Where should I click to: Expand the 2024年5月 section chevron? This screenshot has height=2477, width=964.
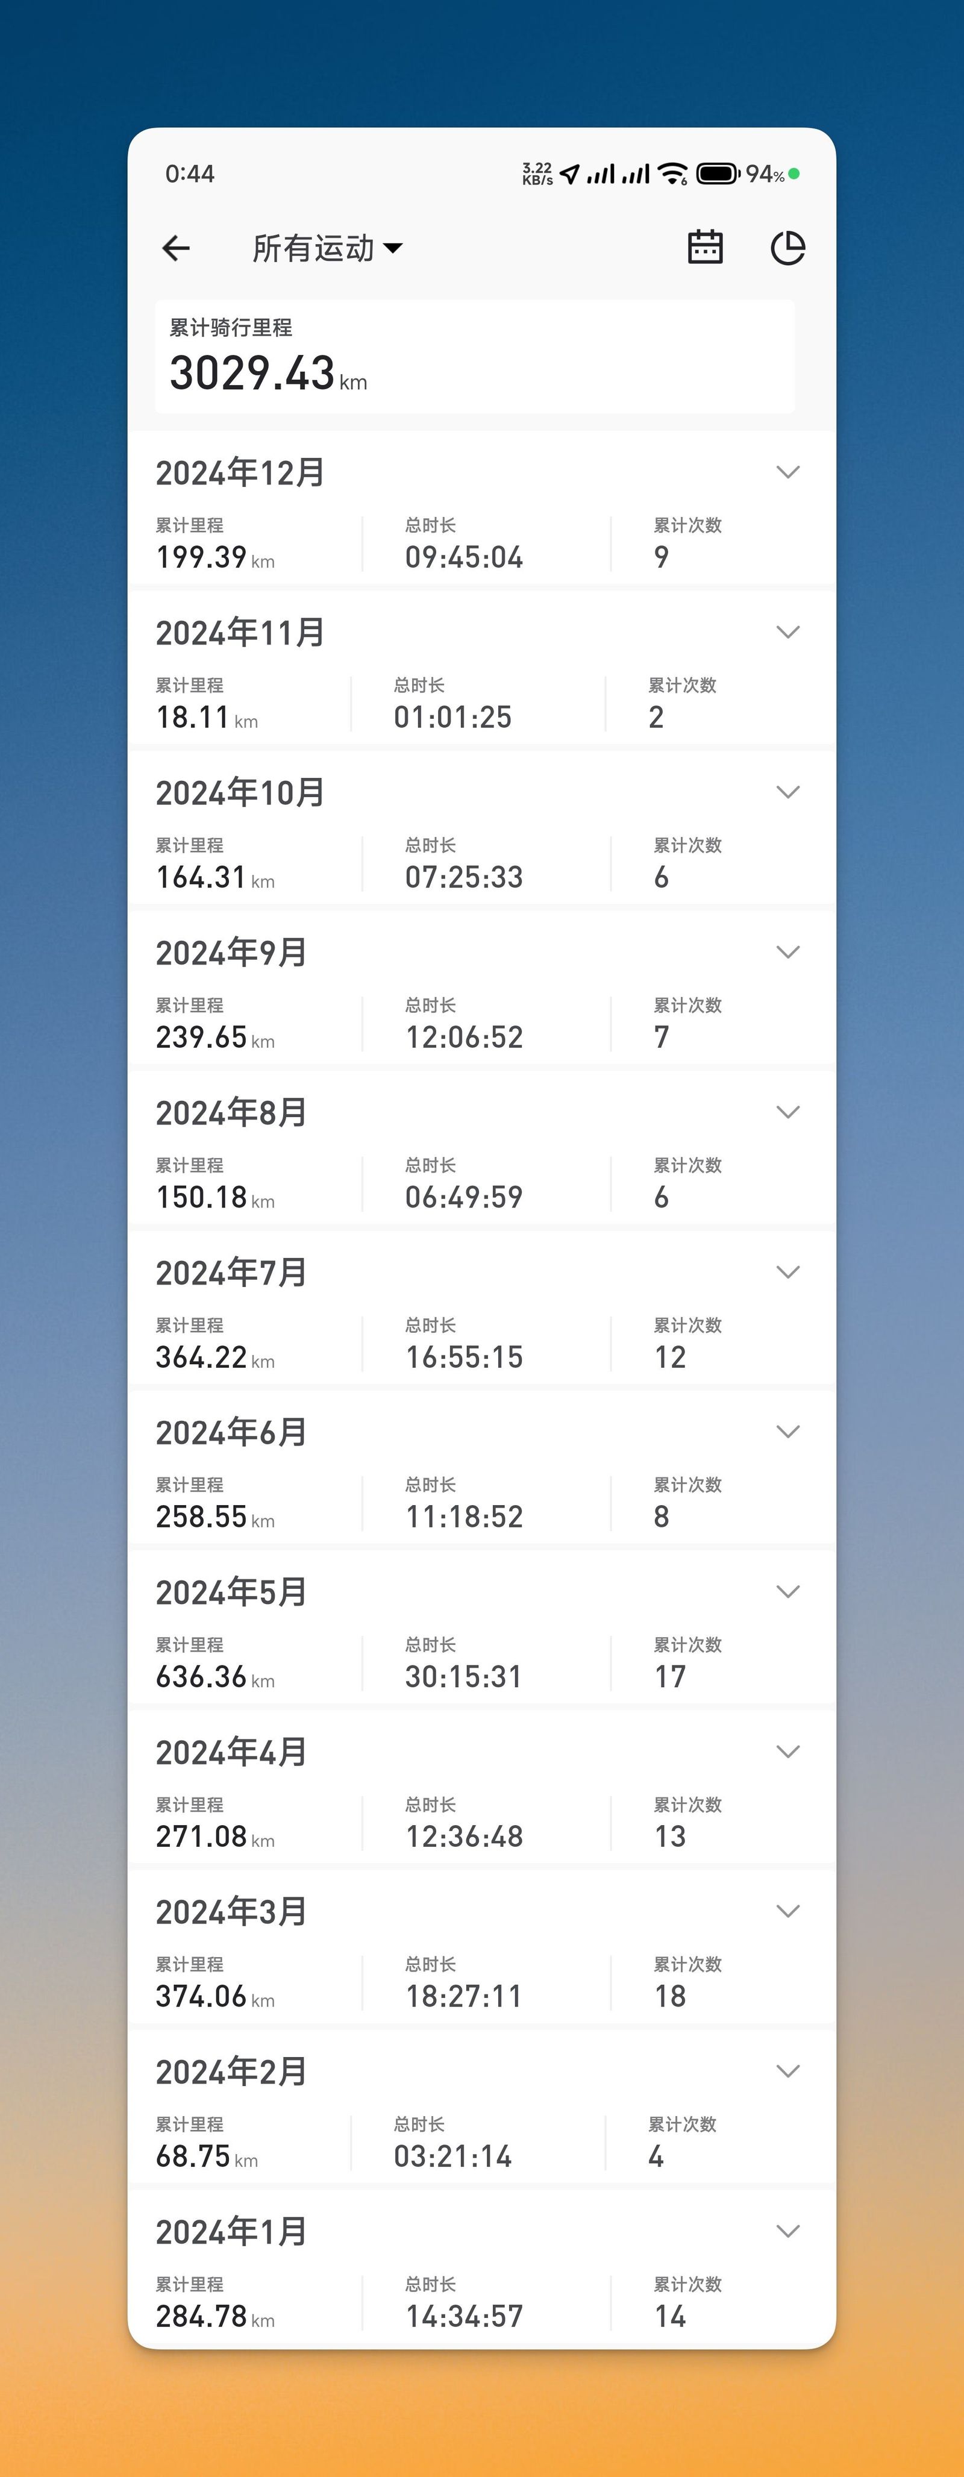click(787, 1591)
